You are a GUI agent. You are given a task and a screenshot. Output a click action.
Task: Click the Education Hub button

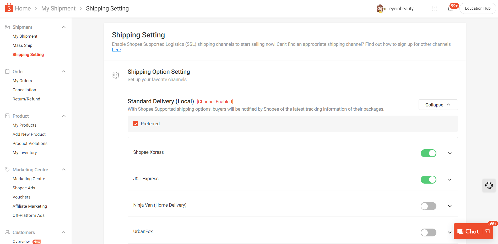point(478,8)
